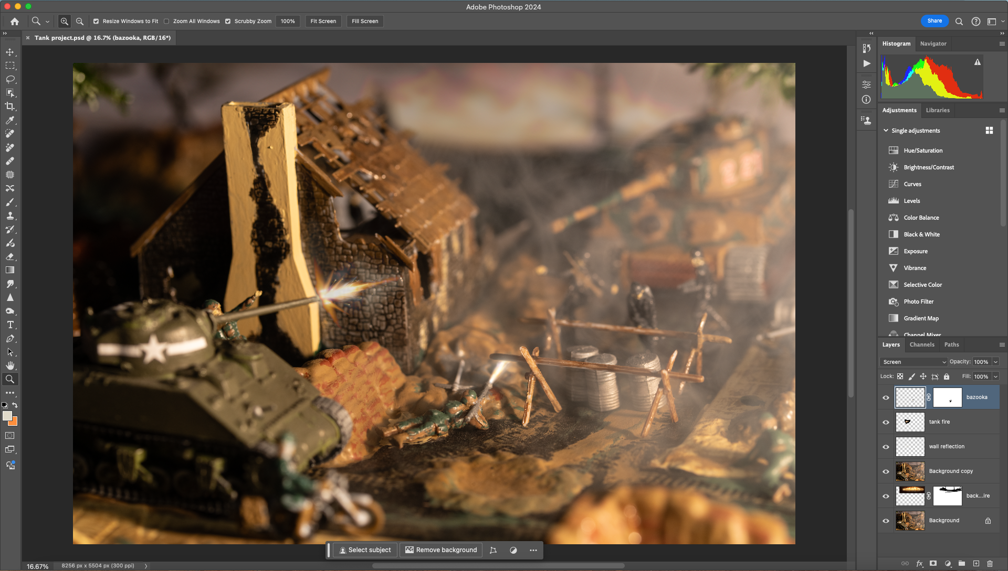Select the Gradient tool

10,270
